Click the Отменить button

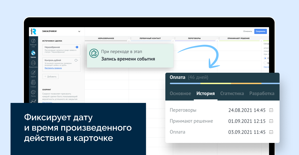[x=248, y=31]
